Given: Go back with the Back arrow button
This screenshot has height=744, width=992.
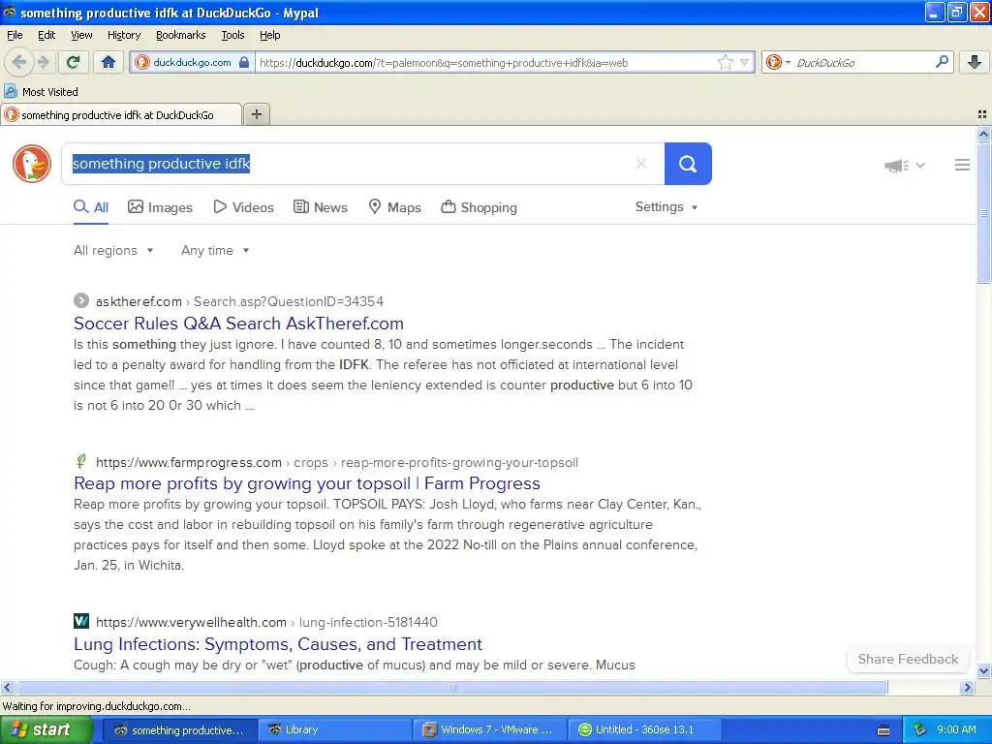Looking at the screenshot, I should (19, 62).
